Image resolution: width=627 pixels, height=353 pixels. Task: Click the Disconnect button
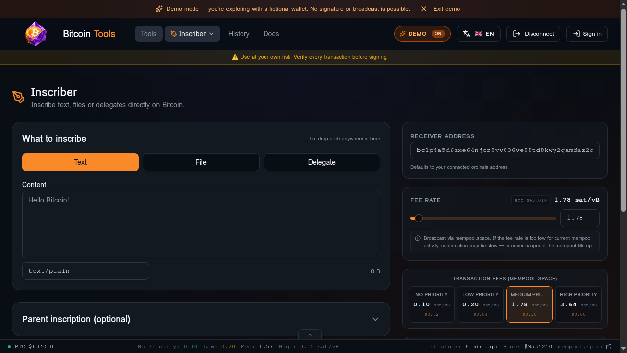click(x=533, y=34)
